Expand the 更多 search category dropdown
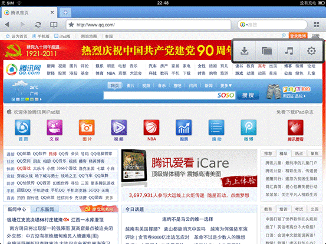 tap(226, 85)
